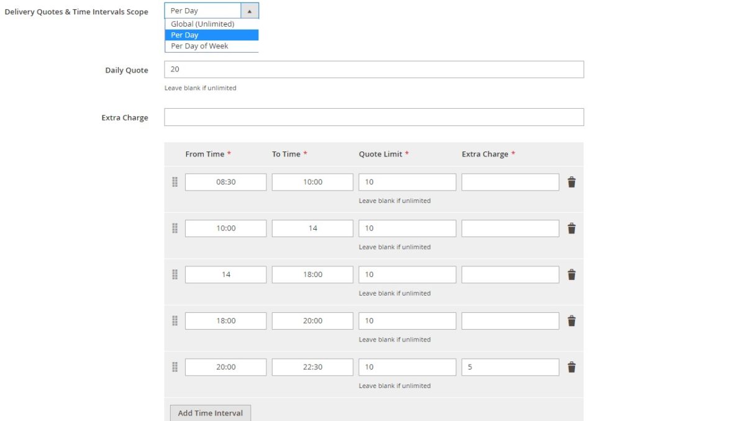Remove the 10:00 to 14 interval row
This screenshot has width=745, height=421.
point(571,228)
